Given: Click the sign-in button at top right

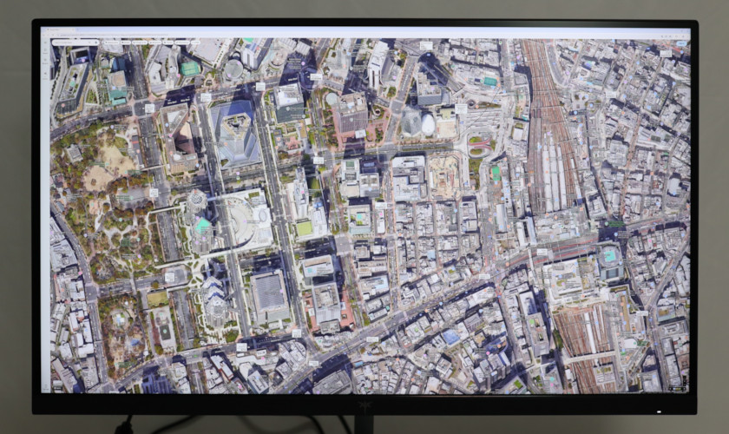Looking at the screenshot, I should 680,43.
